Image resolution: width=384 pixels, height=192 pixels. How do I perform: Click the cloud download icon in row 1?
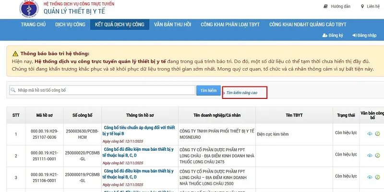[x=370, y=134]
